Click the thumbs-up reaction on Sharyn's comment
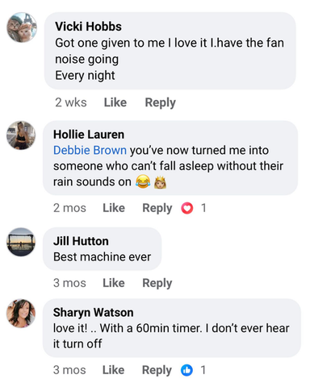 click(186, 370)
